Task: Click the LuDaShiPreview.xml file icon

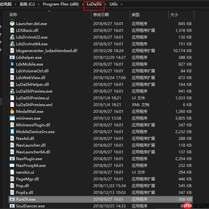Action: [12, 104]
